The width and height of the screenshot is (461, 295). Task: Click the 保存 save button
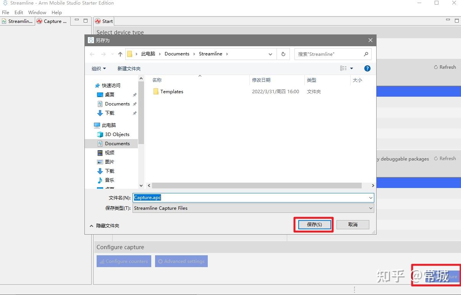point(314,225)
